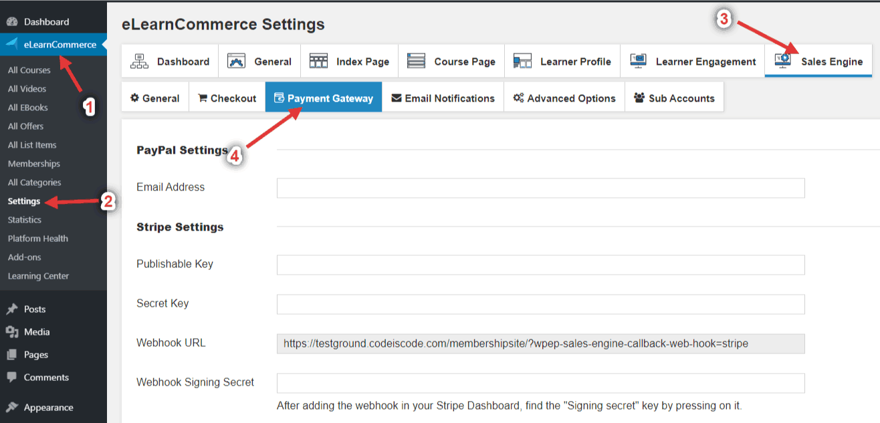Open the Learner Profile tab
Screen dimensions: 880x423
pyautogui.click(x=562, y=61)
